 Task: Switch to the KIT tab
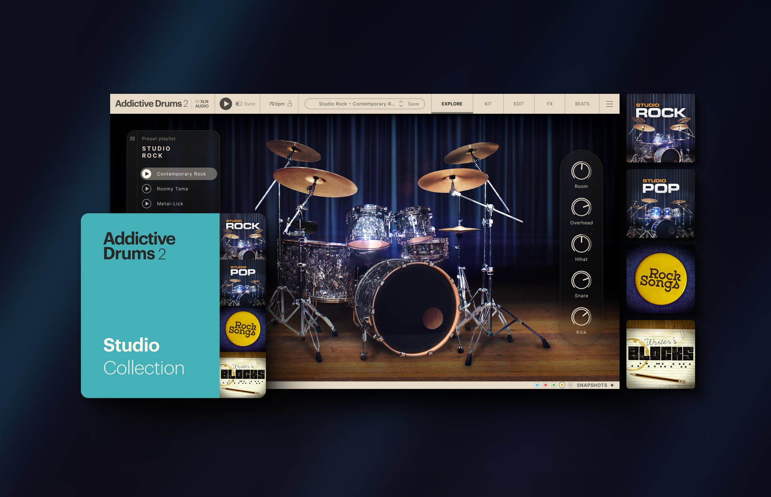(488, 104)
